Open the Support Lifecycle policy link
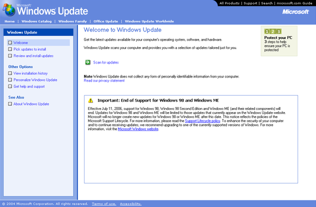This screenshot has width=316, height=207. [x=201, y=121]
